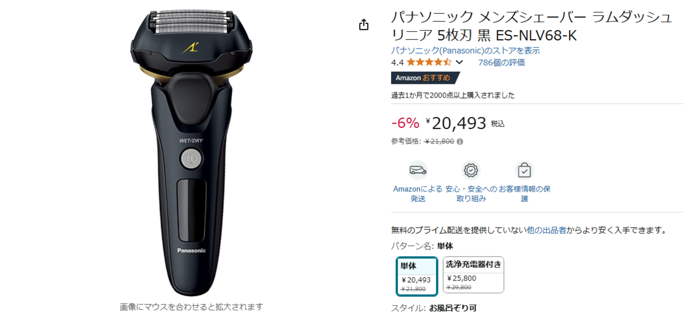Click the safety and security badge icon
Image resolution: width=685 pixels, height=316 pixels.
(471, 170)
